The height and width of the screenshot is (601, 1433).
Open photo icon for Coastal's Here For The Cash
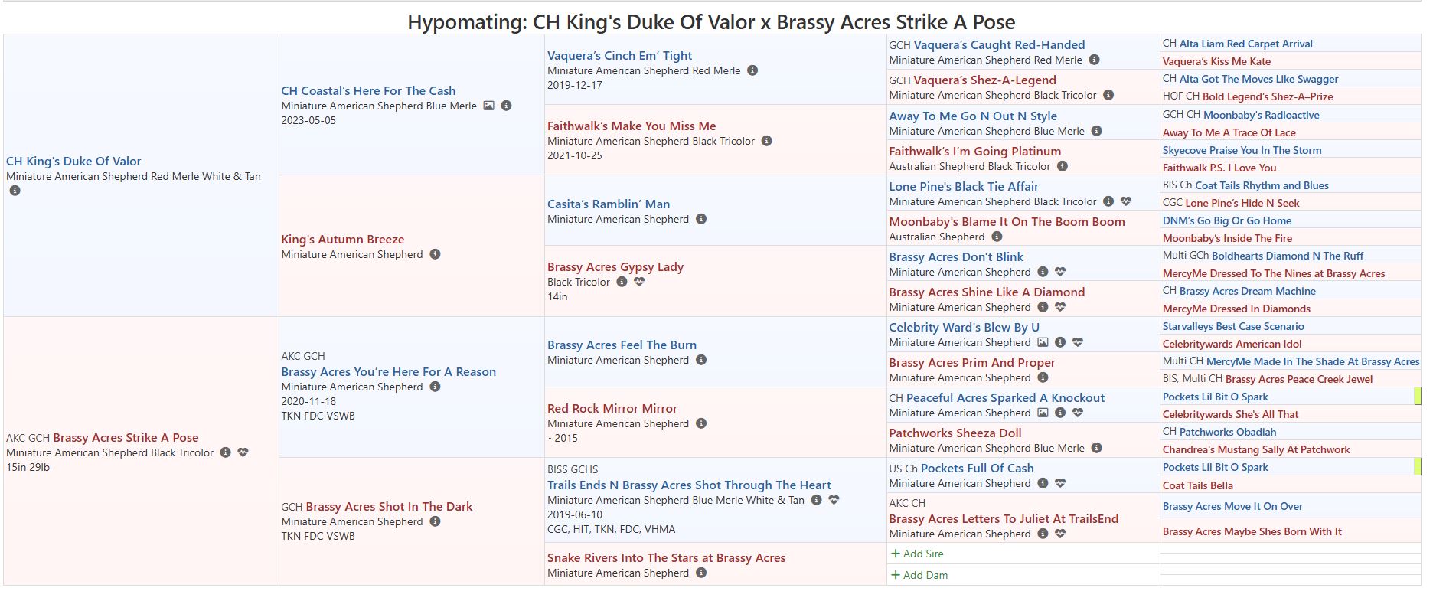click(x=488, y=106)
